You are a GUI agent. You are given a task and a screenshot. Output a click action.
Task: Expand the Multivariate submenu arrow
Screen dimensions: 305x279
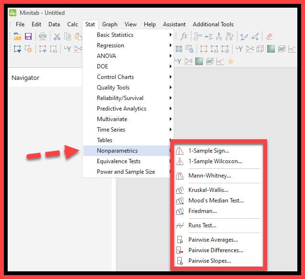pyautogui.click(x=171, y=119)
